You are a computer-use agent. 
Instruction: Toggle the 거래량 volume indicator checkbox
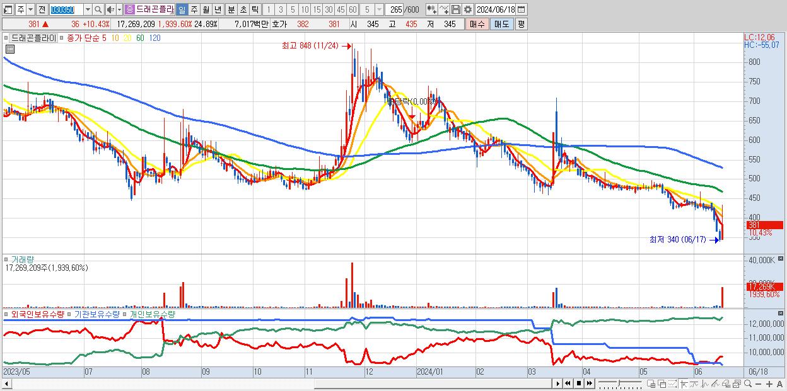click(7, 259)
